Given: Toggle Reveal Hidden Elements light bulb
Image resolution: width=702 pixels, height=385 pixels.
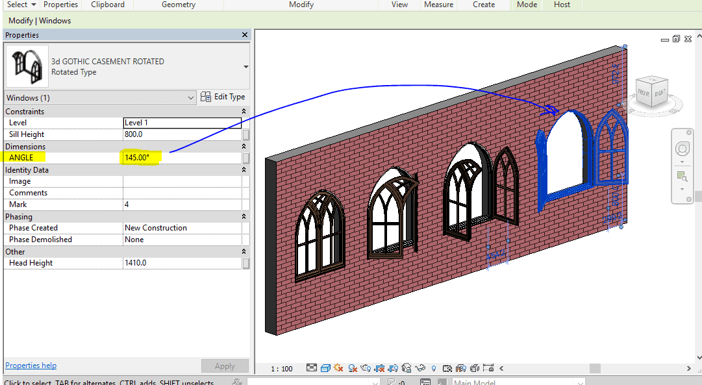Looking at the screenshot, I should pos(434,369).
